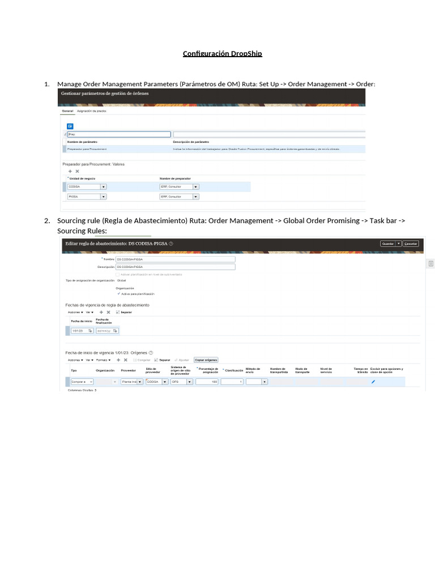The width and height of the screenshot is (435, 580).
Task: Open help icon next to DS CODISA-PIGSA title
Action: click(x=171, y=244)
